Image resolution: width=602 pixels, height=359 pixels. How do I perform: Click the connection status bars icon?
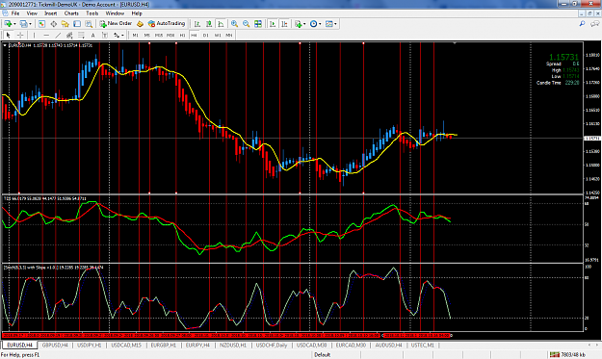click(555, 354)
